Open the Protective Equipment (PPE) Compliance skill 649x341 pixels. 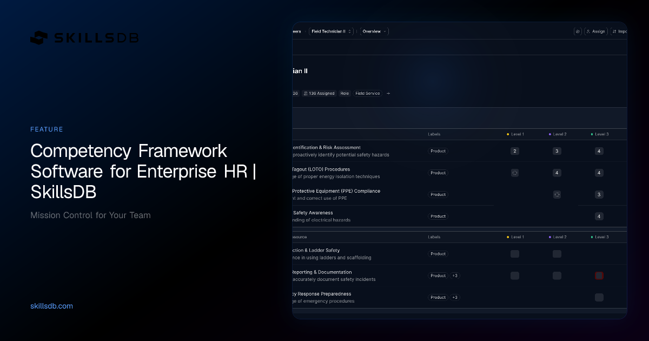point(336,191)
